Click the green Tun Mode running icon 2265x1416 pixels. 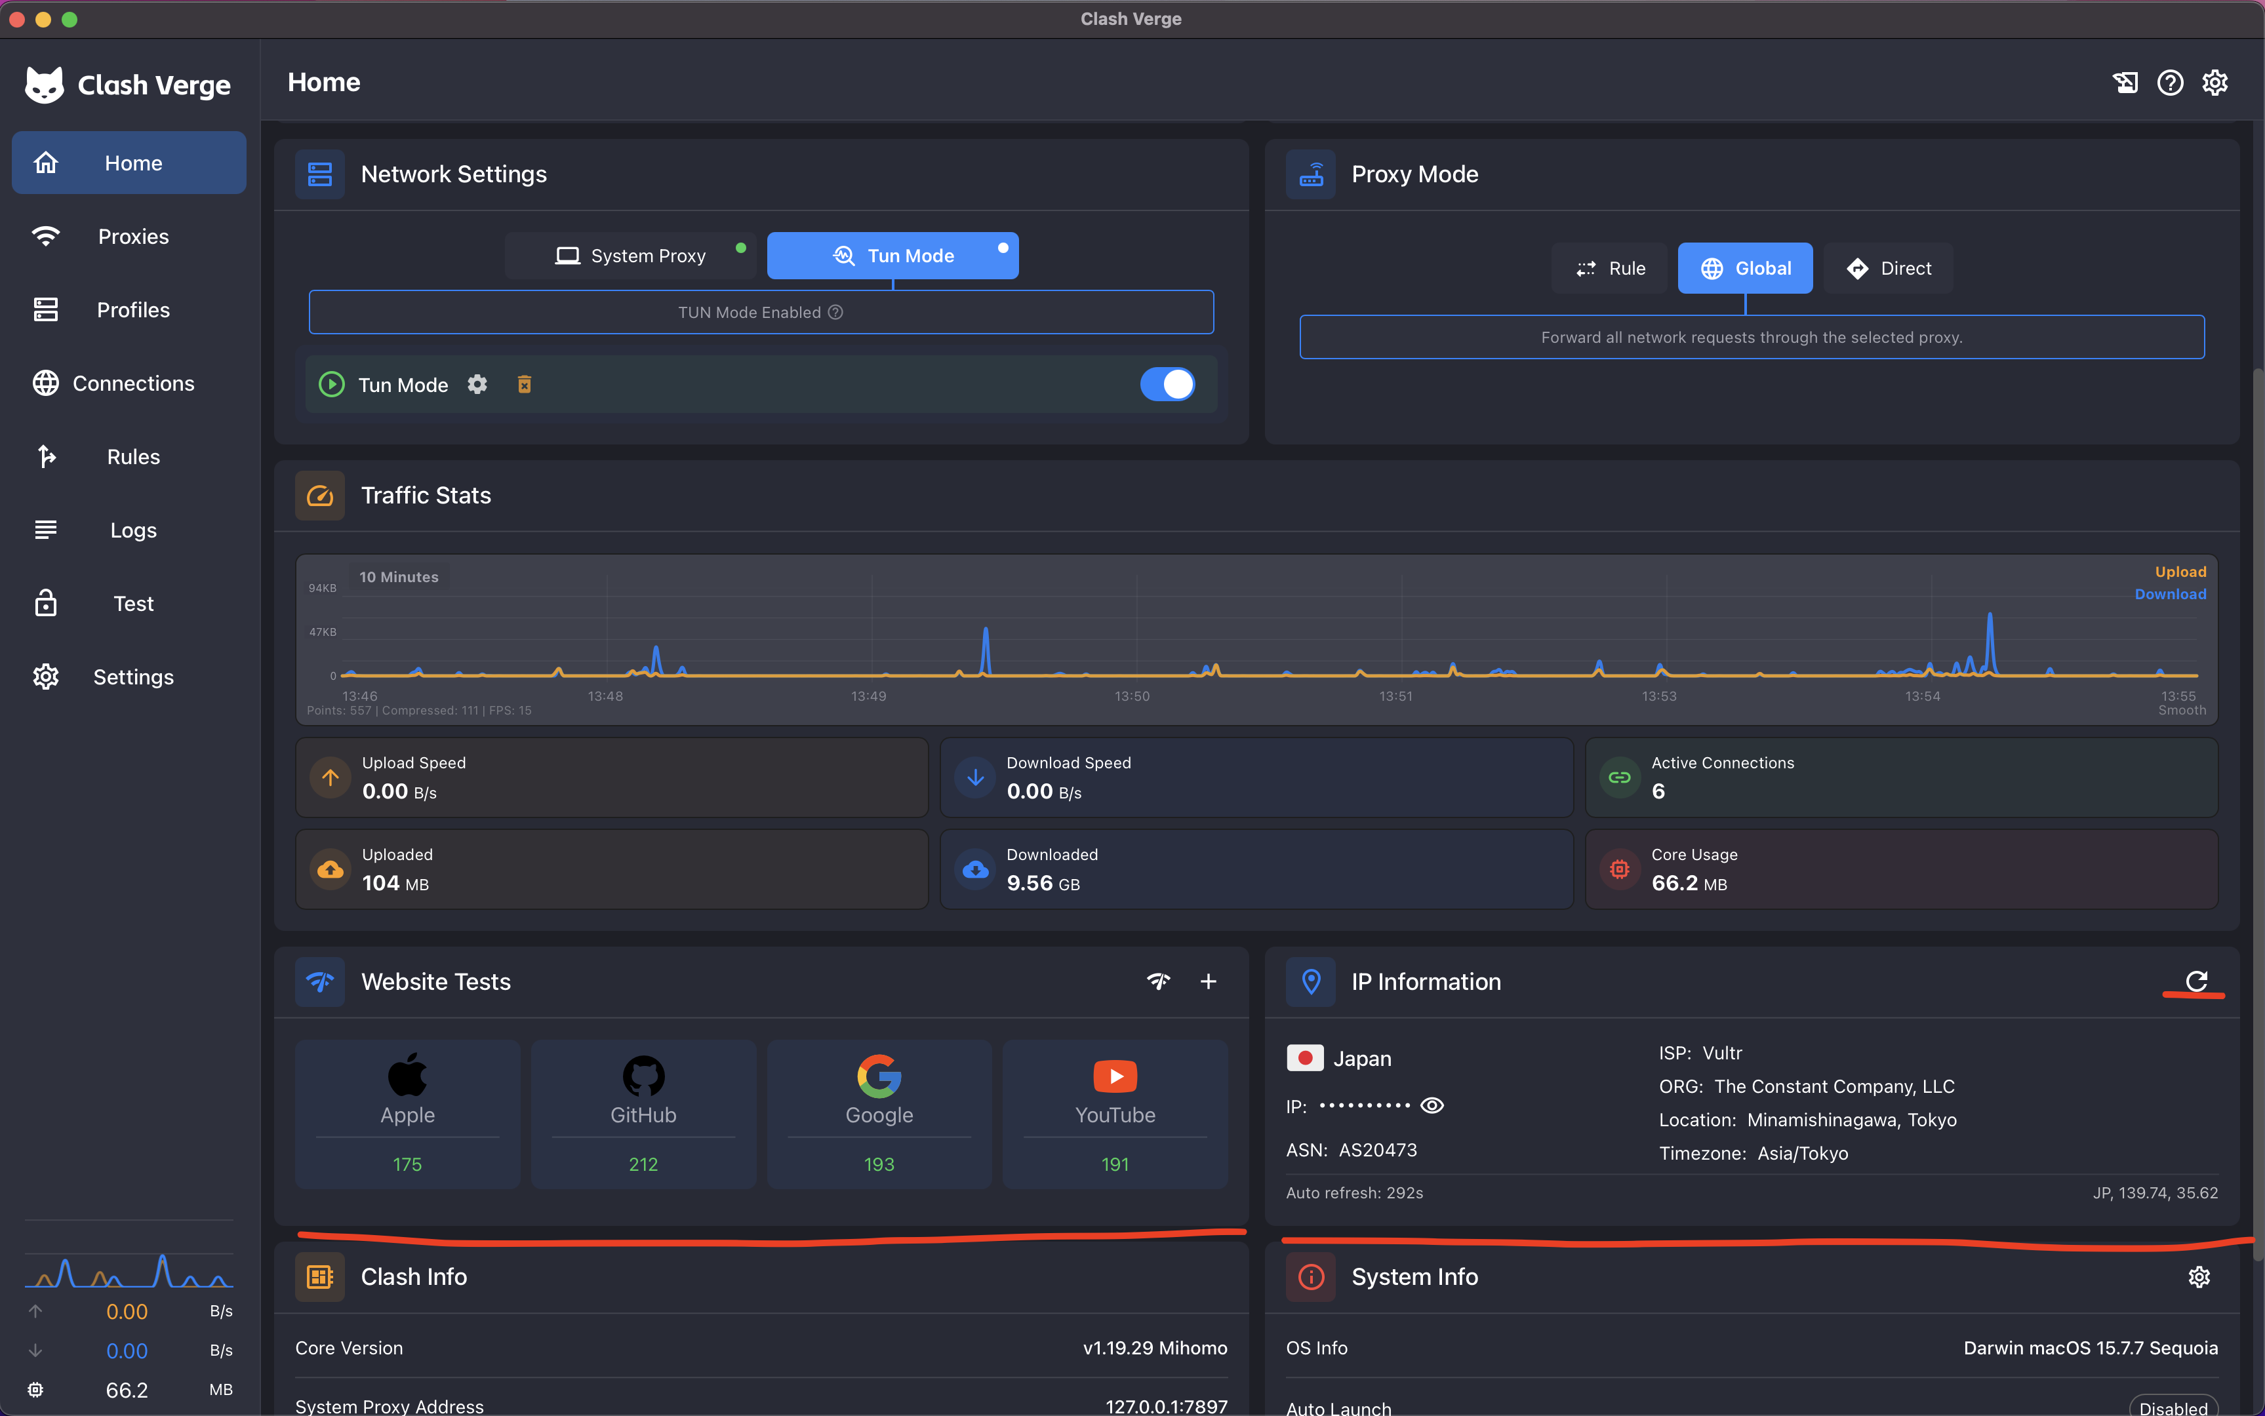click(332, 385)
